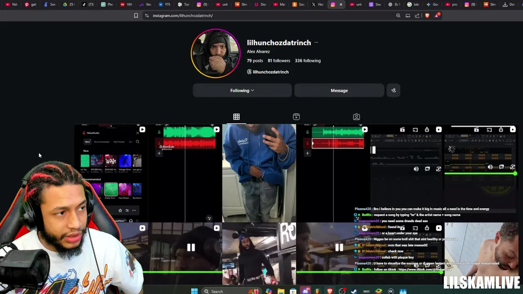Open FL Studio from the taskbar
Image resolution: width=523 pixels, height=294 pixels.
click(x=317, y=291)
